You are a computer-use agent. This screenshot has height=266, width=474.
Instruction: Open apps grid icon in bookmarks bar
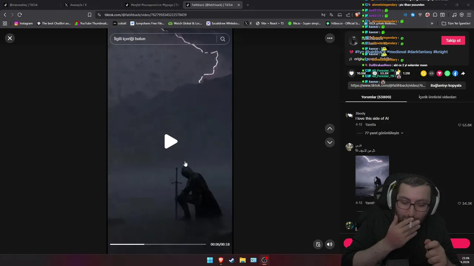5,23
